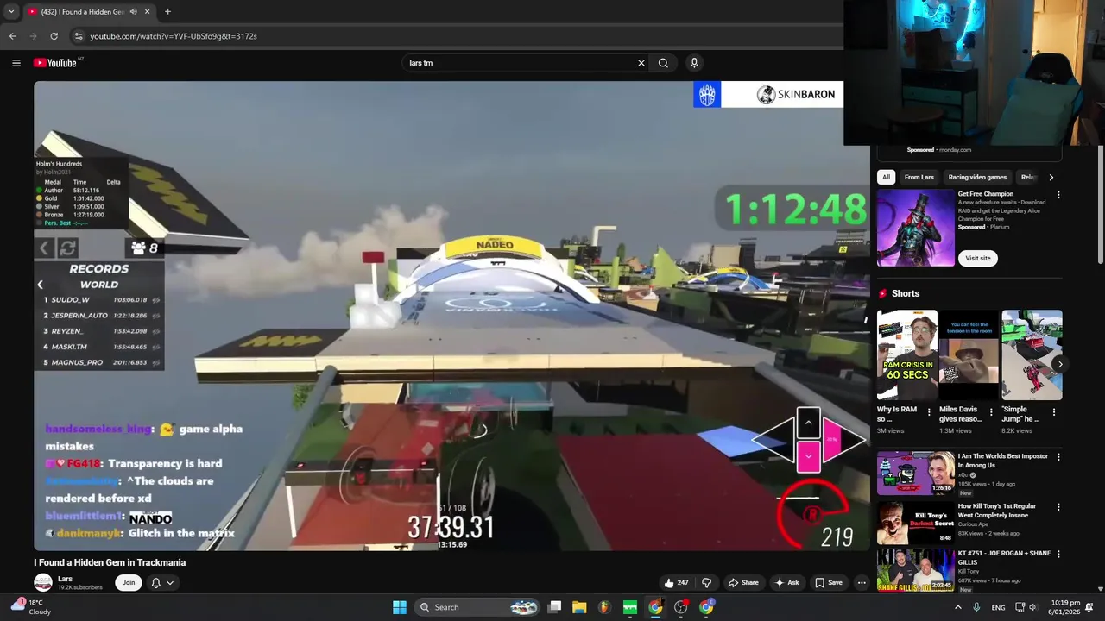Select the Racing video games chip
The height and width of the screenshot is (621, 1105).
point(977,177)
